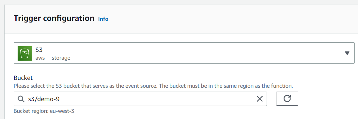Expand the trigger source dropdown arrow
This screenshot has height=119, width=358.
coord(347,53)
